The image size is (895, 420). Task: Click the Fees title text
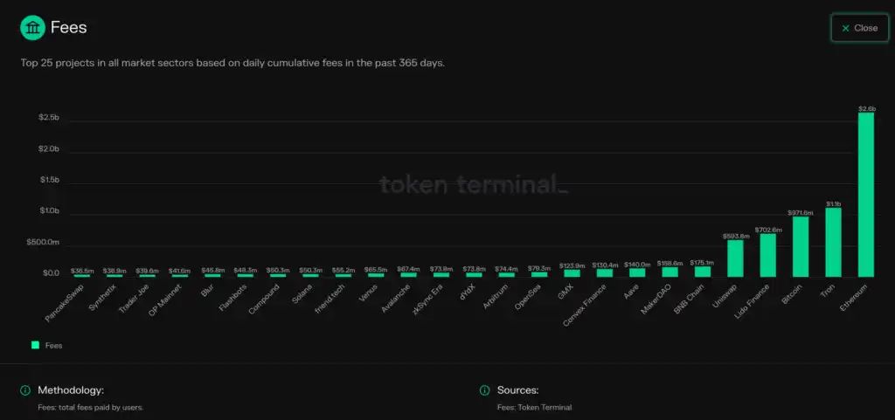(70, 28)
